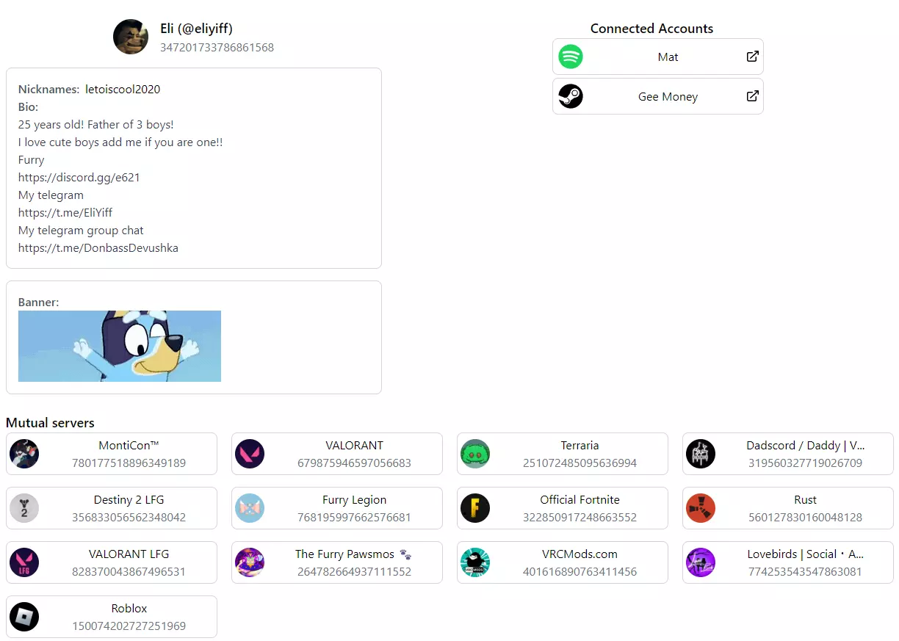This screenshot has height=641, width=899.
Task: Click the 'Furry' bio line
Action: coord(31,160)
